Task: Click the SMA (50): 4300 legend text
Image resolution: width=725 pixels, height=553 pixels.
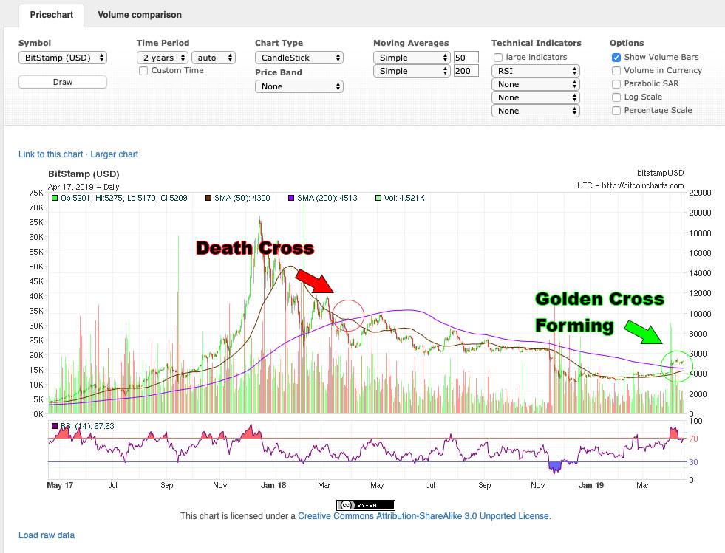Action: pyautogui.click(x=242, y=198)
